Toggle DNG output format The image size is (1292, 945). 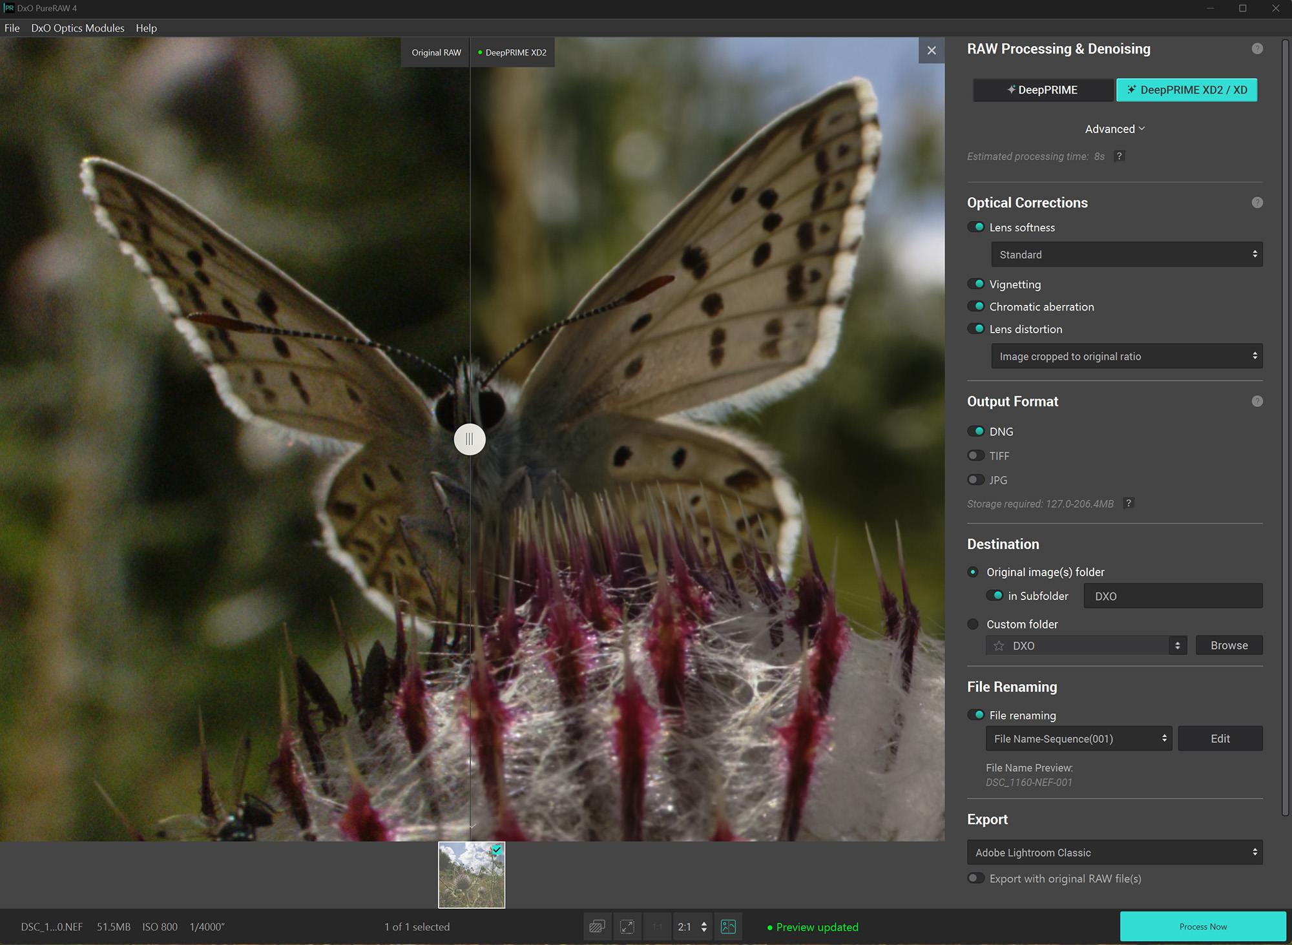[x=975, y=431]
